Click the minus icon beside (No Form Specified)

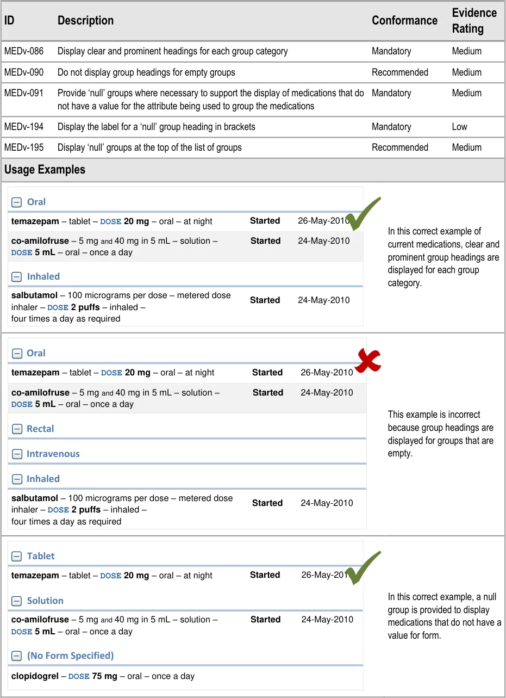click(17, 656)
